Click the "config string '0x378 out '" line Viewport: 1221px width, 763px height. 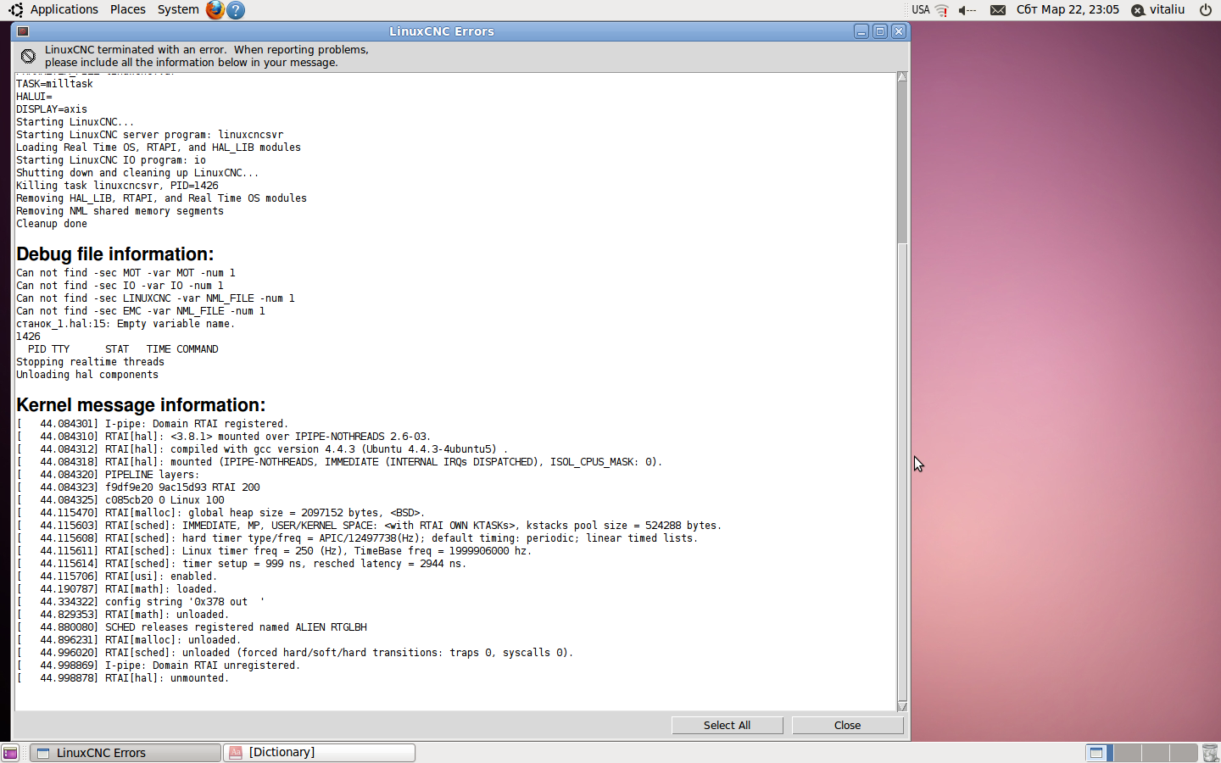[x=141, y=602]
